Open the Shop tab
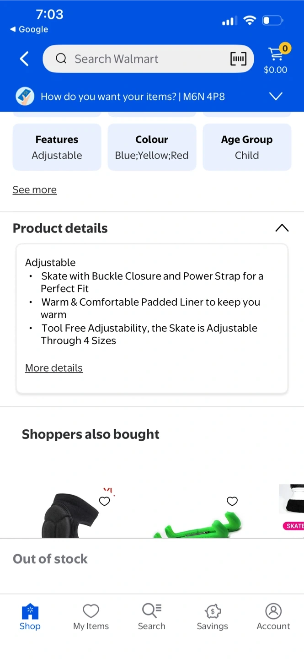Viewport: 304px width, 659px height. tap(30, 616)
